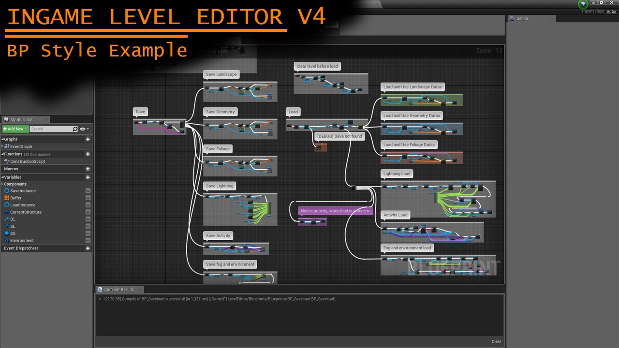Viewport: 619px width, 348px height.
Task: Toggle the DL variable row chevron
Action: 88,219
